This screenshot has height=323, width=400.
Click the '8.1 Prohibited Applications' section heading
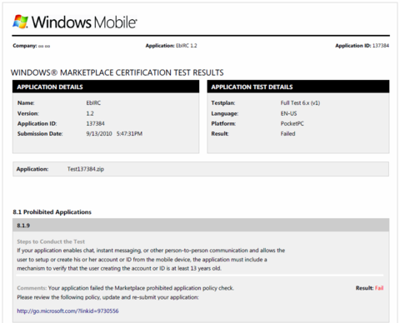pos(52,212)
